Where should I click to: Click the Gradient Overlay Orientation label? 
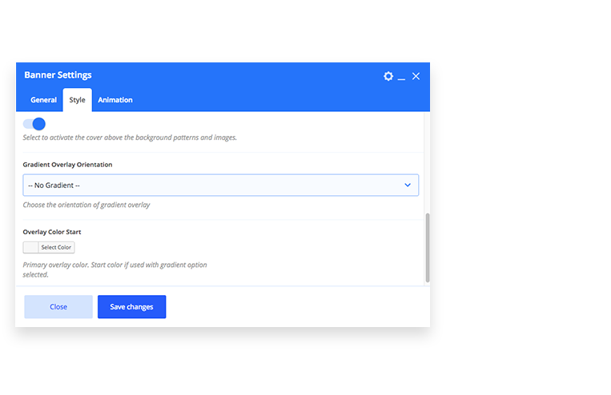67,165
